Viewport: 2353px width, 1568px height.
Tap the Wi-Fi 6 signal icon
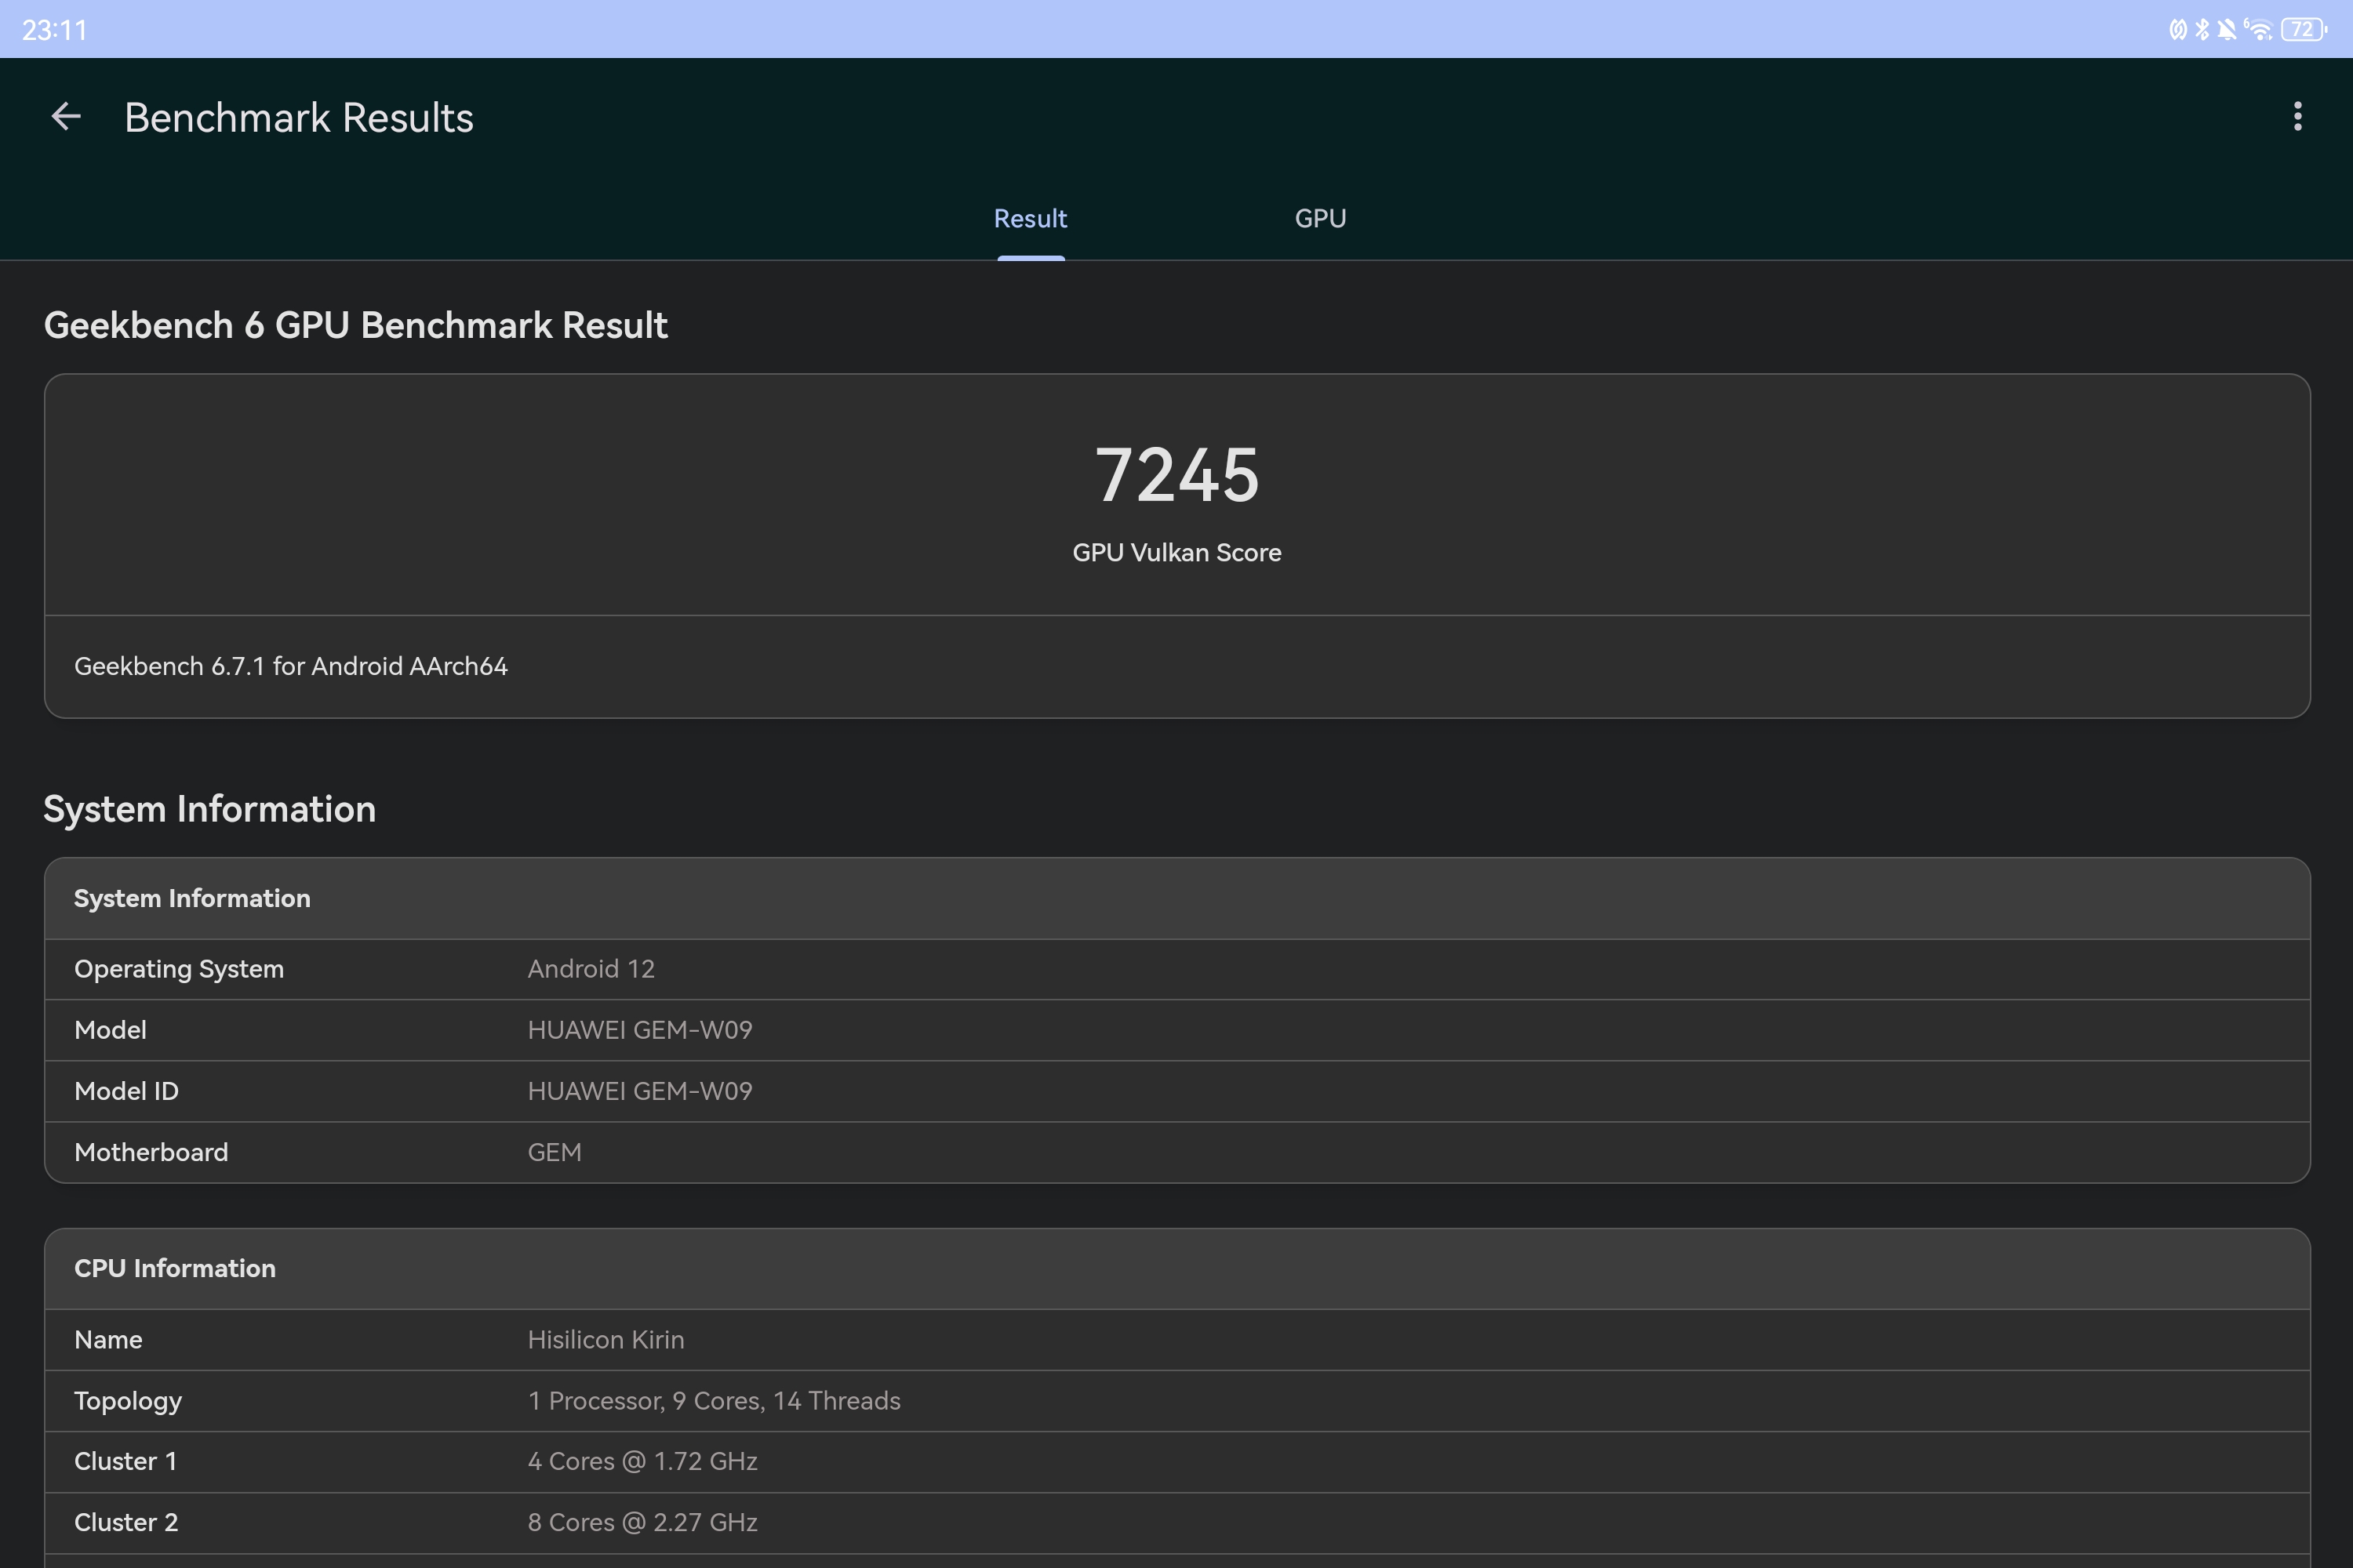coord(2258,30)
